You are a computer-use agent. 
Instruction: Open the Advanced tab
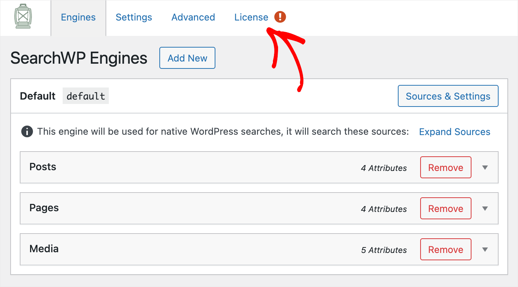[x=193, y=17]
